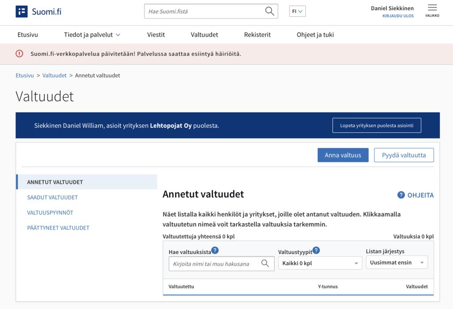Open the FI language dropdown
Image resolution: width=453 pixels, height=309 pixels.
click(297, 11)
